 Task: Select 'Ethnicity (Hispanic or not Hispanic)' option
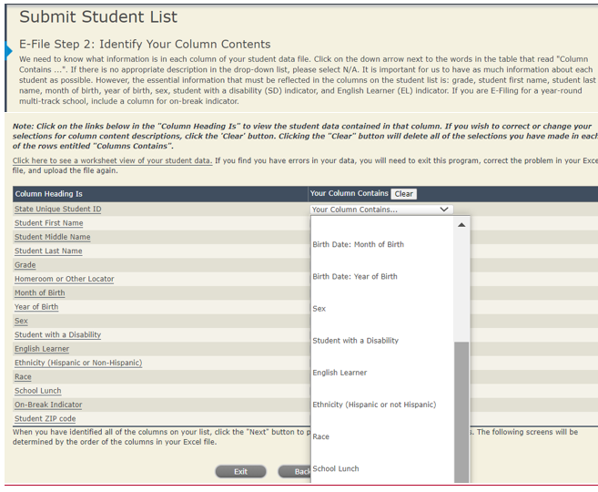point(374,405)
